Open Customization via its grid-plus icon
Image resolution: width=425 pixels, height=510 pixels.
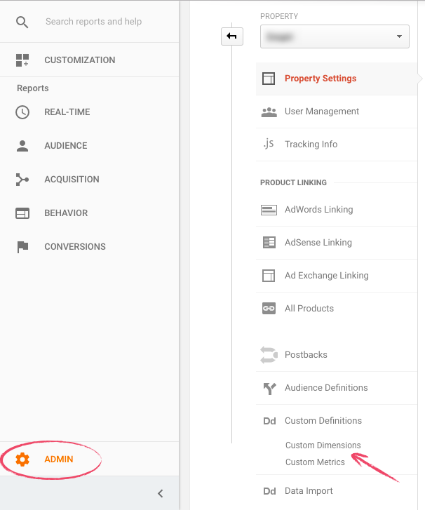pos(22,60)
